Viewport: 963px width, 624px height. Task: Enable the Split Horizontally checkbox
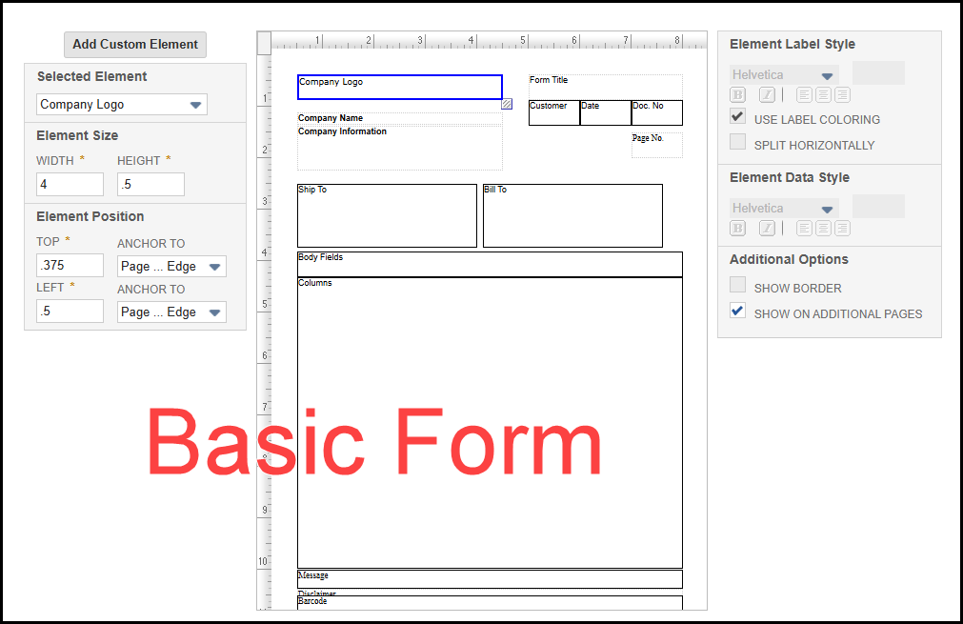pyautogui.click(x=738, y=143)
